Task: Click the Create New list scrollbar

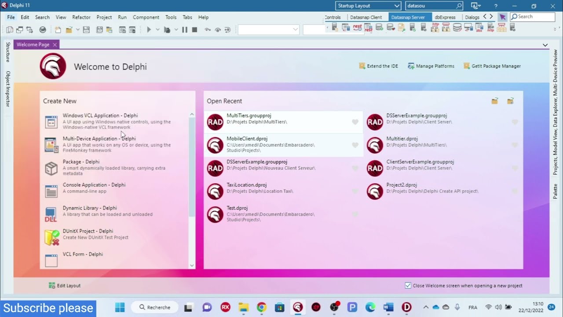Action: coord(191,167)
